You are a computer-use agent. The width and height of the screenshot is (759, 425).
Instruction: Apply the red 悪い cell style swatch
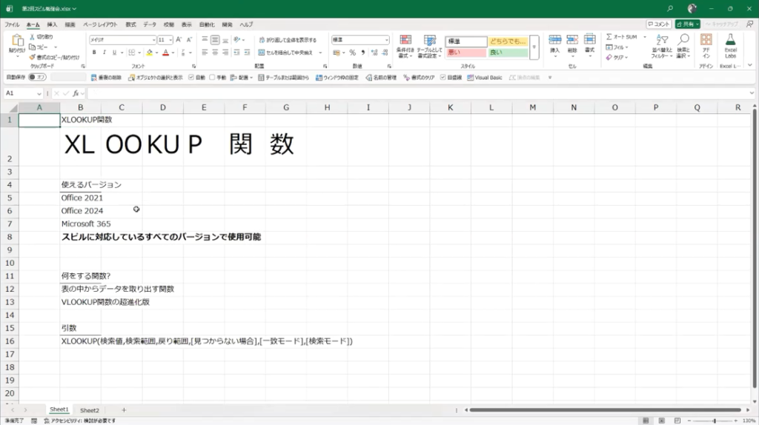coord(465,53)
